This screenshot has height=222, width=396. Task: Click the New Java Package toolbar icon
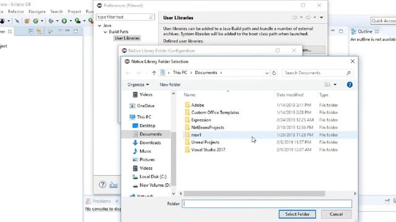pos(27,21)
